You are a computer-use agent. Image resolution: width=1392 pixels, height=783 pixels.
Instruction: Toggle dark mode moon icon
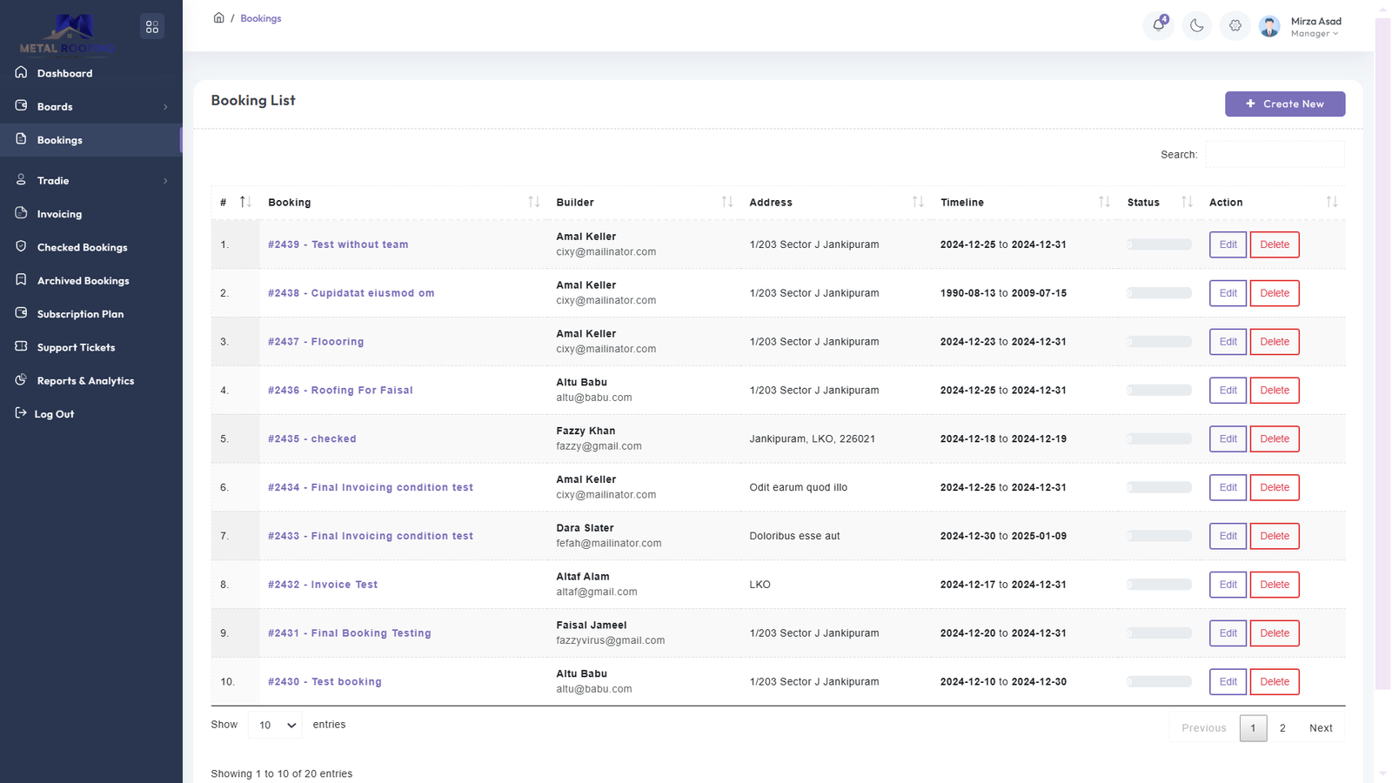click(1197, 26)
